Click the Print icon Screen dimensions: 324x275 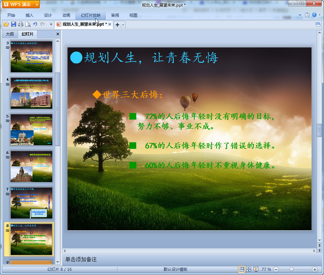21,24
